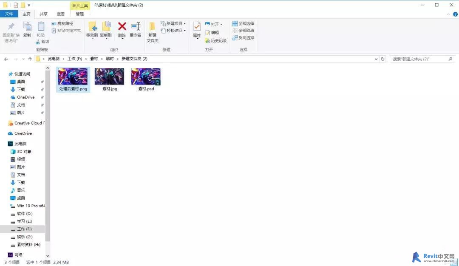This screenshot has height=266, width=459.
Task: Click 工作 (F:) in the address bar
Action: [x=75, y=59]
